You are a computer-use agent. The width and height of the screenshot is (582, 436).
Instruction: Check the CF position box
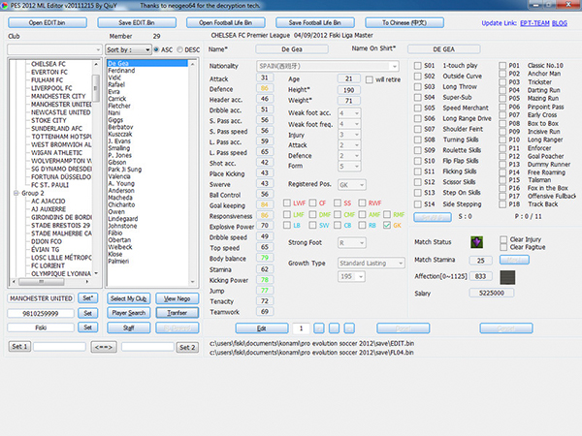click(x=313, y=202)
